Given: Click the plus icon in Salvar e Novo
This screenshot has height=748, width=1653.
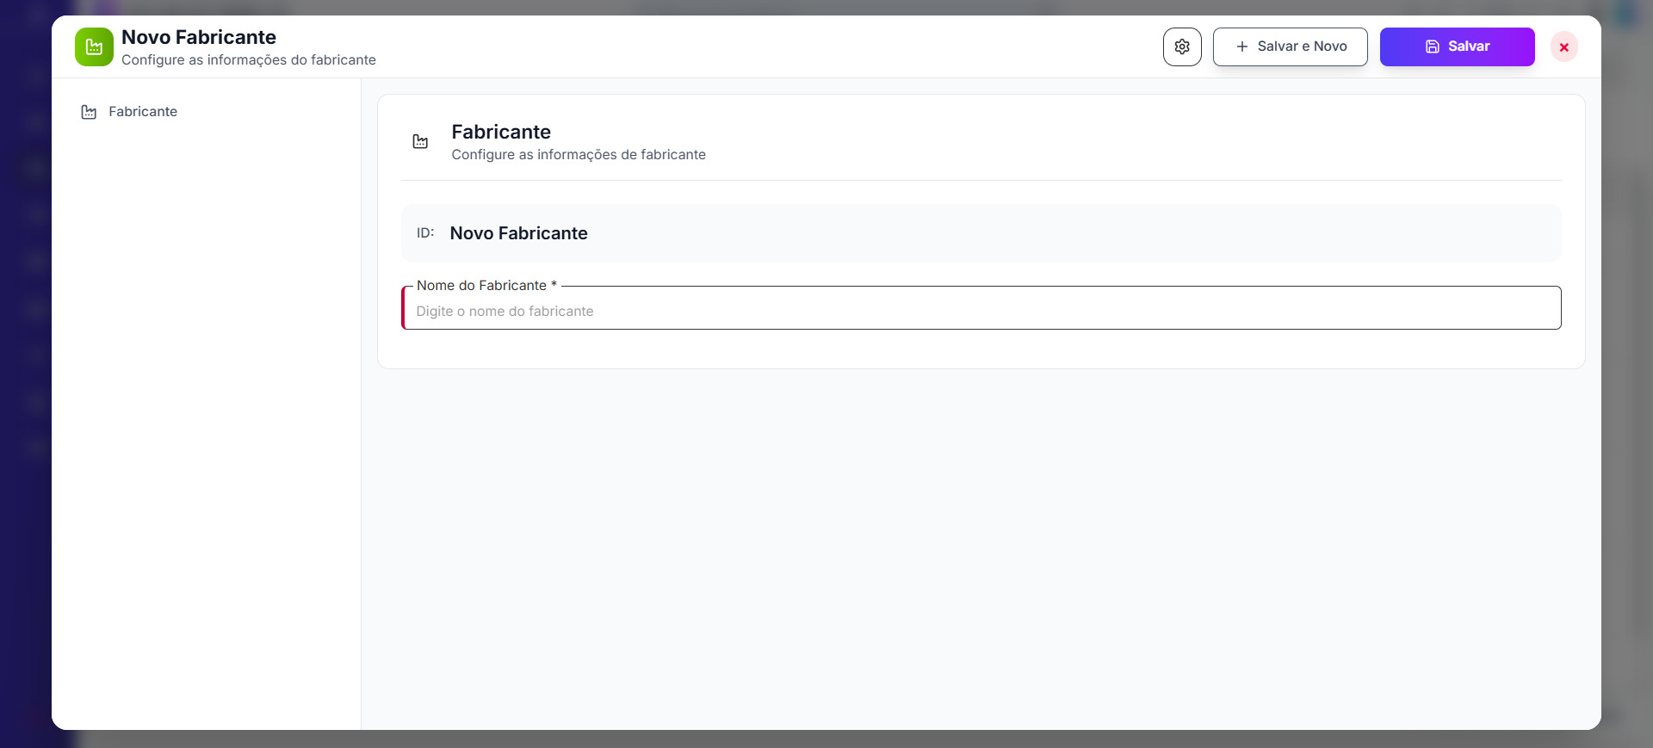Looking at the screenshot, I should tap(1241, 46).
